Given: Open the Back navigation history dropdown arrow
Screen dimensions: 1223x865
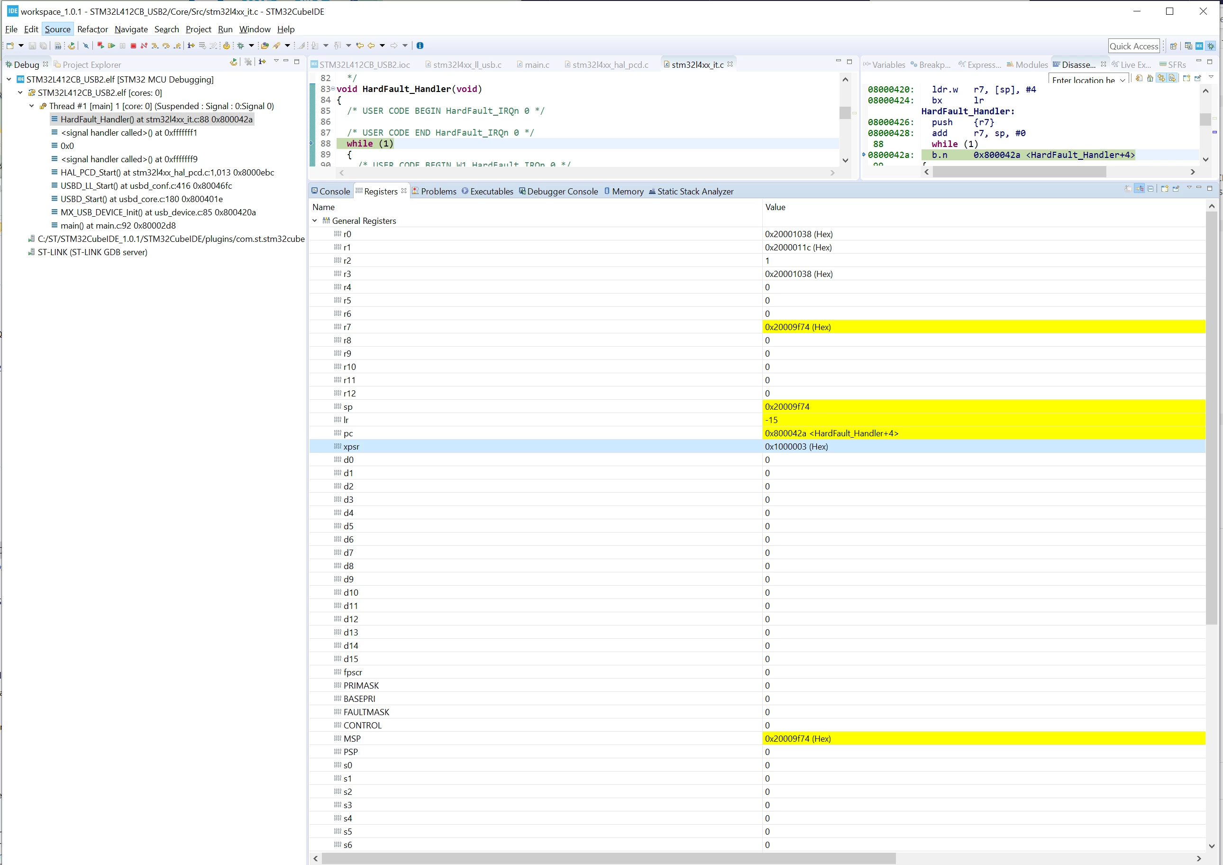Looking at the screenshot, I should pyautogui.click(x=383, y=46).
